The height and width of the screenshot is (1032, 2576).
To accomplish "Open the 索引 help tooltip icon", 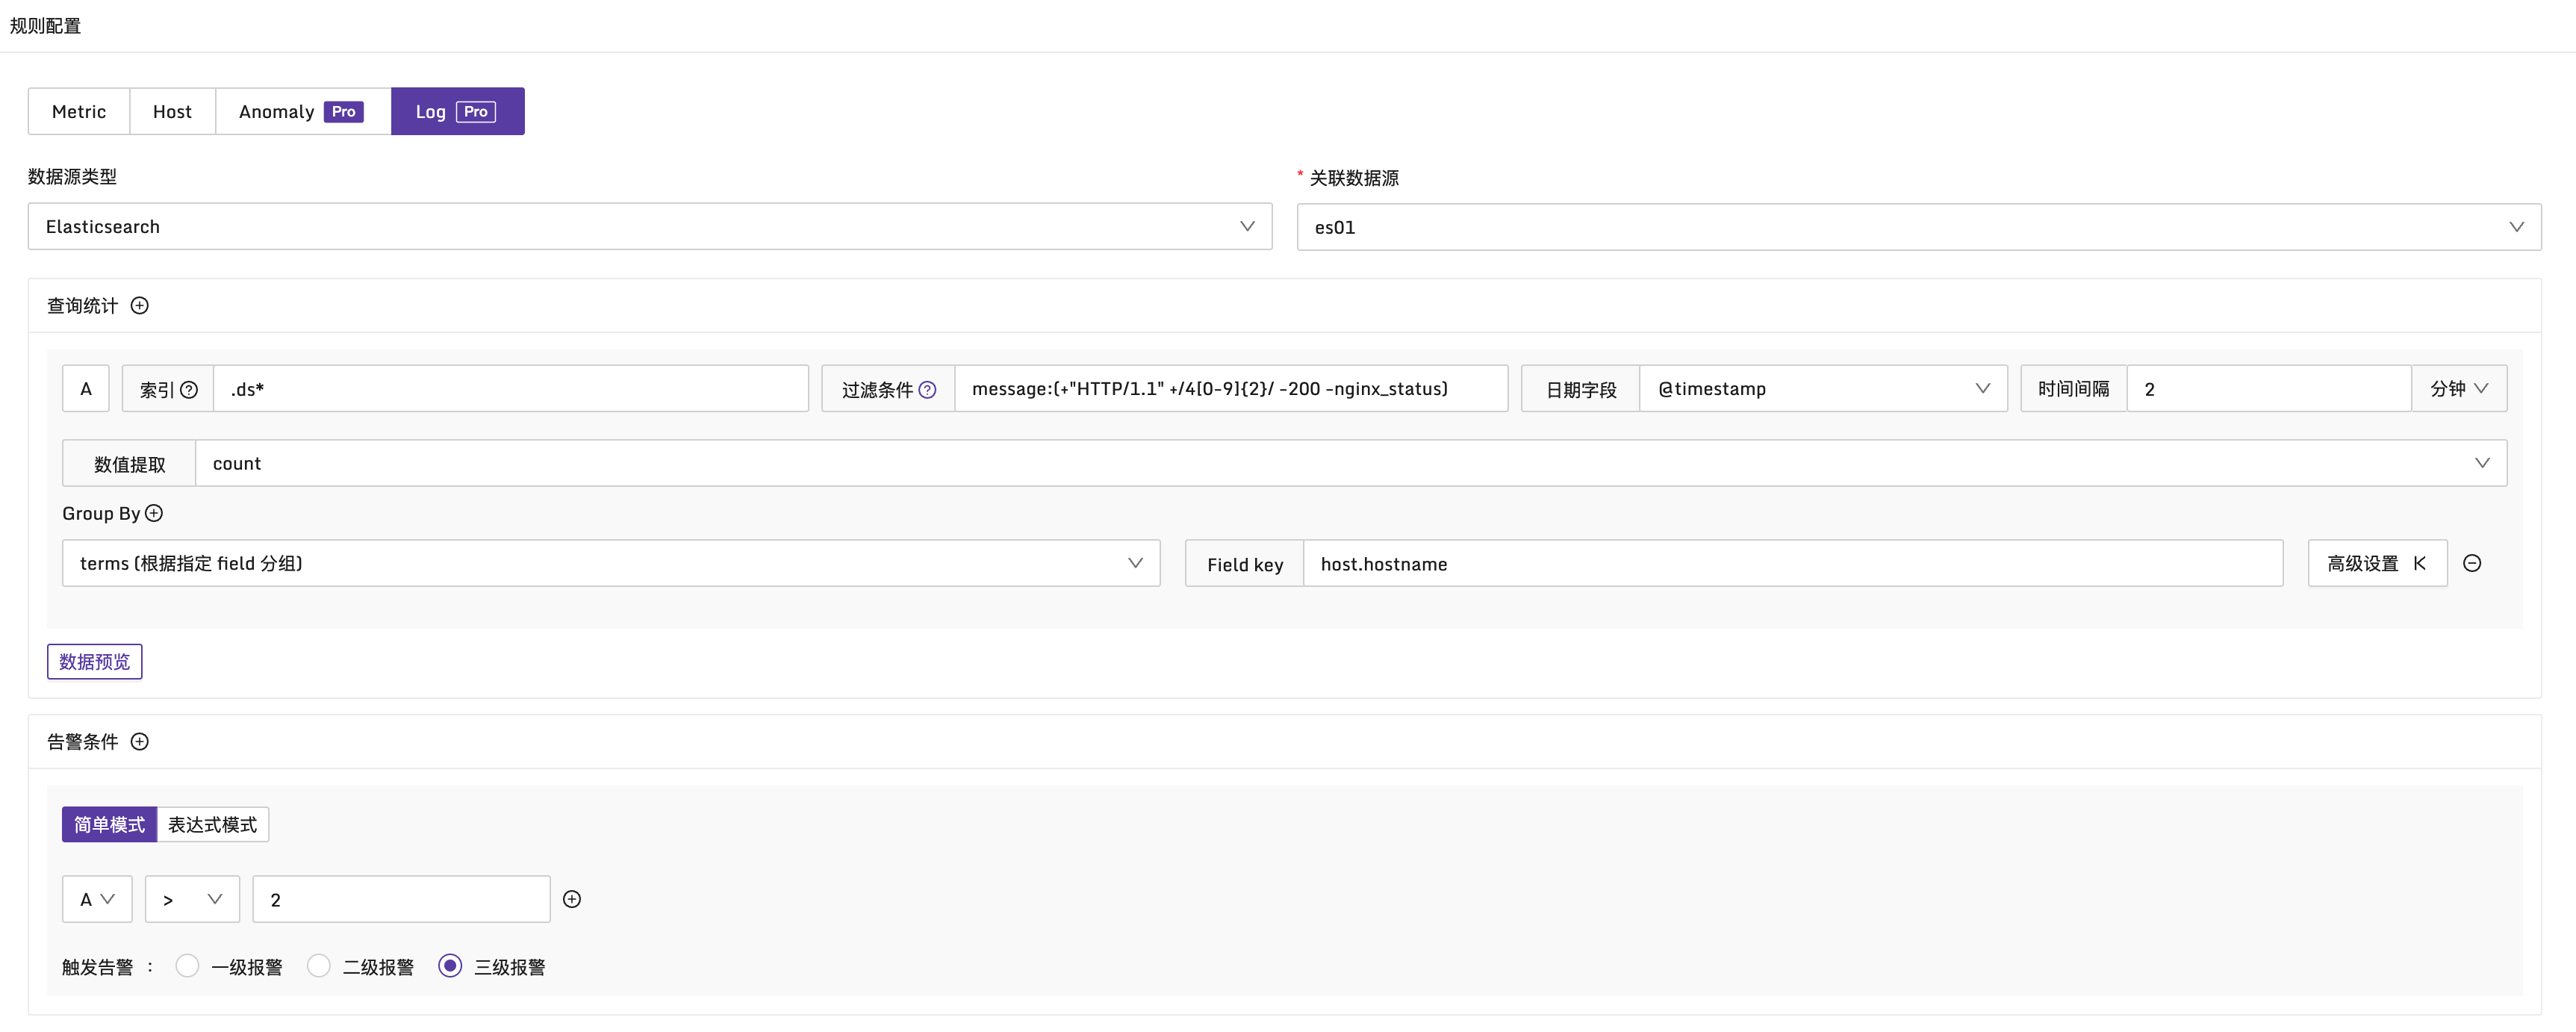I will [190, 389].
